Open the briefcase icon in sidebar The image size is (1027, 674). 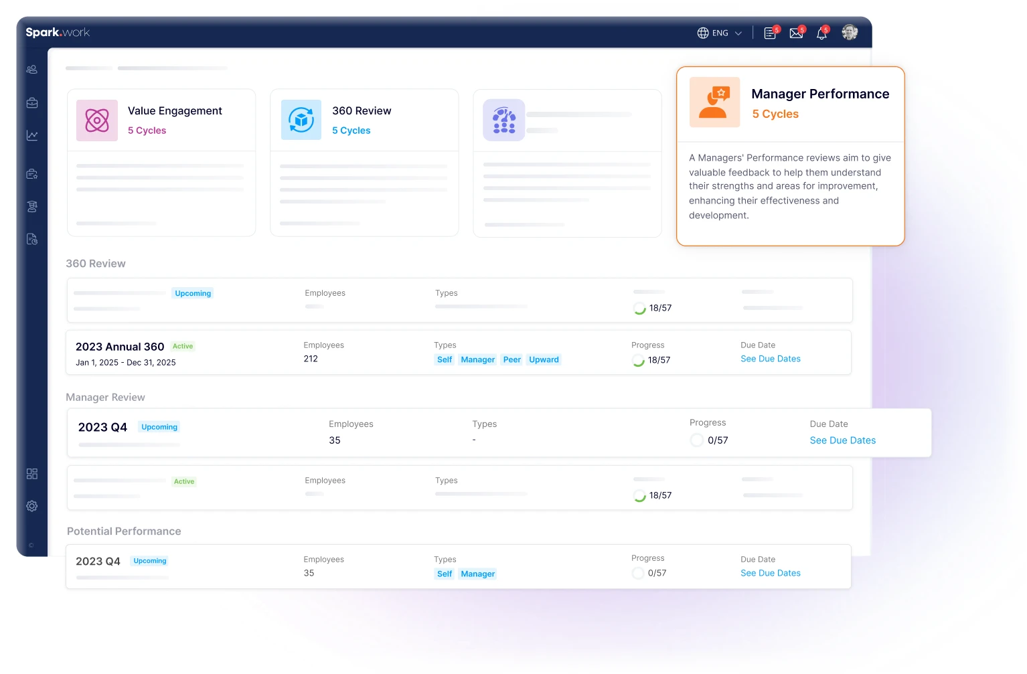[31, 103]
